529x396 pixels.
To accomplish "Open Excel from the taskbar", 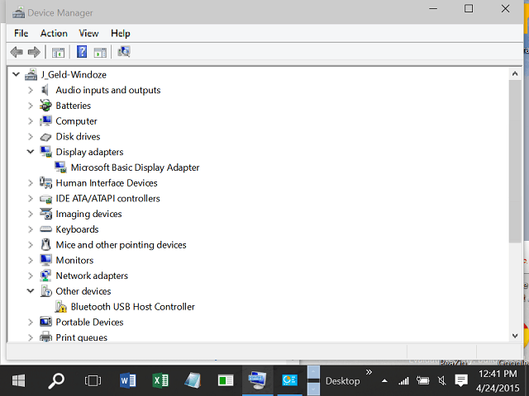I will click(x=160, y=381).
